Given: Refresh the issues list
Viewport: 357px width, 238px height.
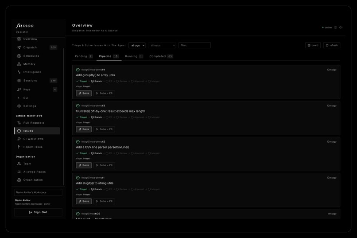Looking at the screenshot, I should [332, 45].
